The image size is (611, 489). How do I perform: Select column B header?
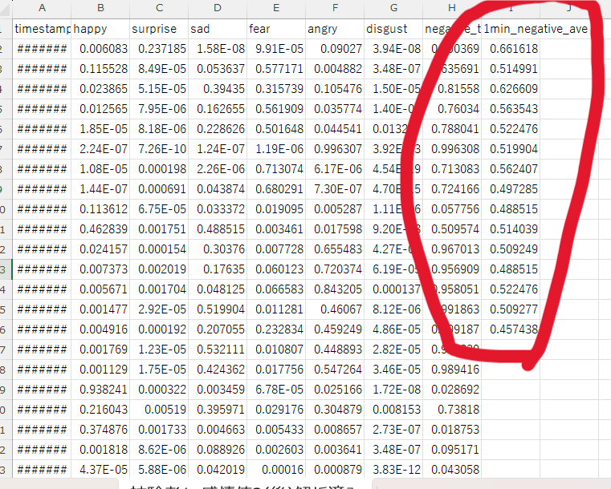[100, 8]
